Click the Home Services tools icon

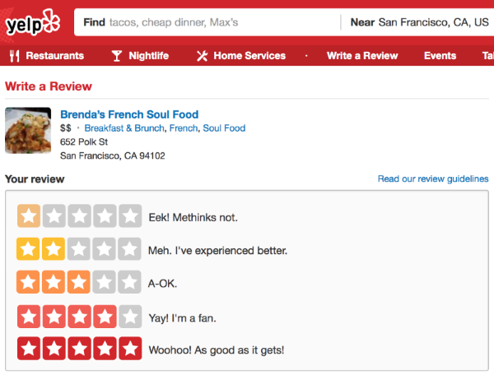[x=202, y=56]
